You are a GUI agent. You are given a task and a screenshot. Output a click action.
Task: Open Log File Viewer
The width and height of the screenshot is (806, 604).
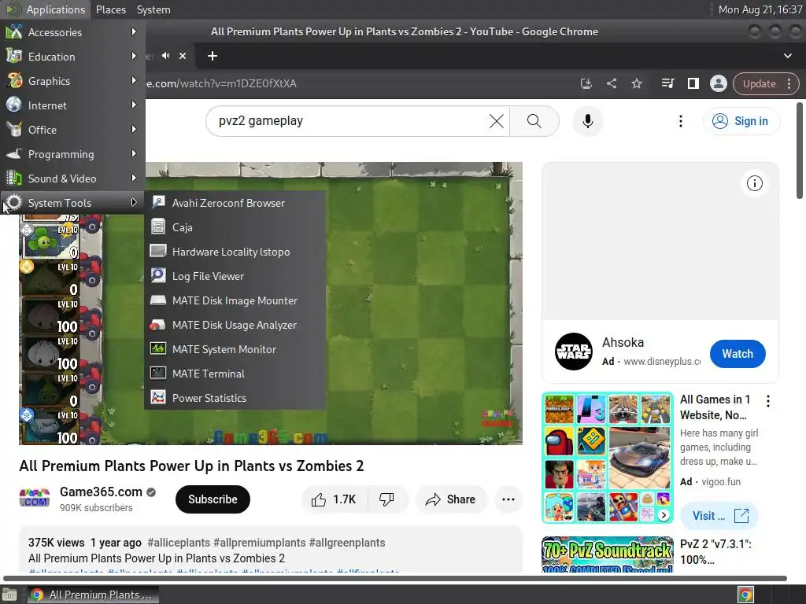(235, 276)
